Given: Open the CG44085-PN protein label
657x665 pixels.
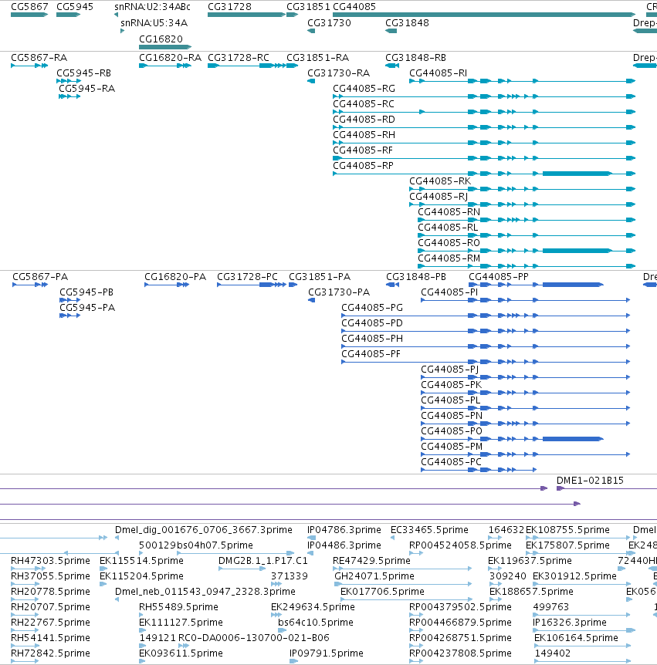Looking at the screenshot, I should point(452,416).
